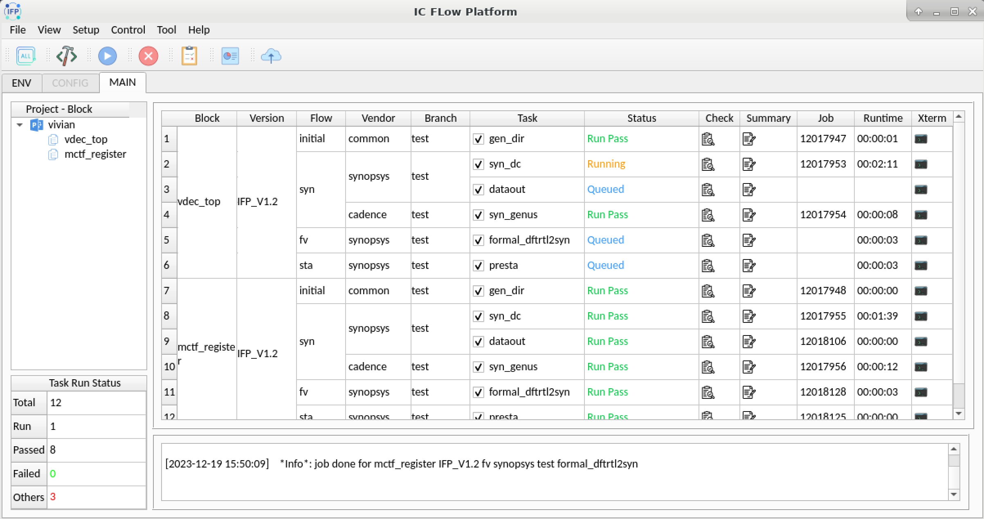This screenshot has width=984, height=519.
Task: Click the clipboard Check toolbar icon
Action: click(x=189, y=56)
